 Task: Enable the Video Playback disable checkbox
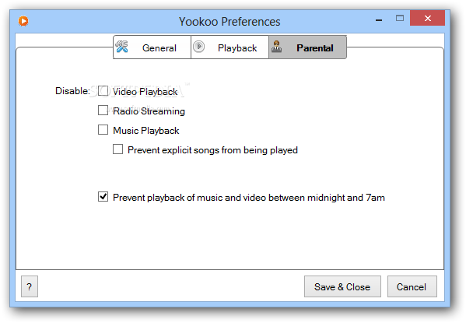(x=103, y=91)
